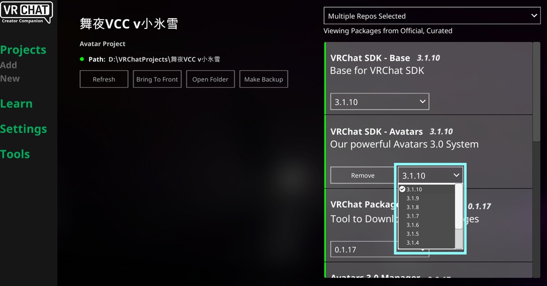
Task: Choose version 3.1.10 in the list
Action: pyautogui.click(x=426, y=189)
